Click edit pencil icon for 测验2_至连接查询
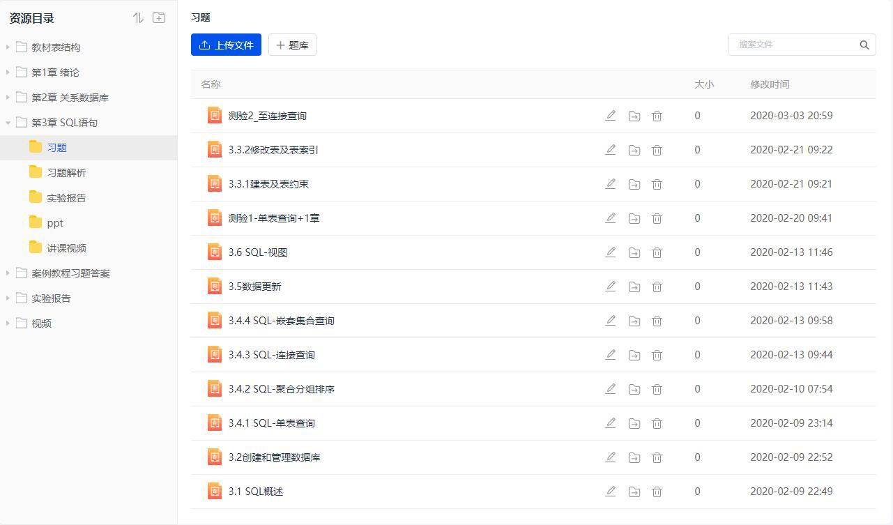The height and width of the screenshot is (525, 893). click(x=611, y=116)
